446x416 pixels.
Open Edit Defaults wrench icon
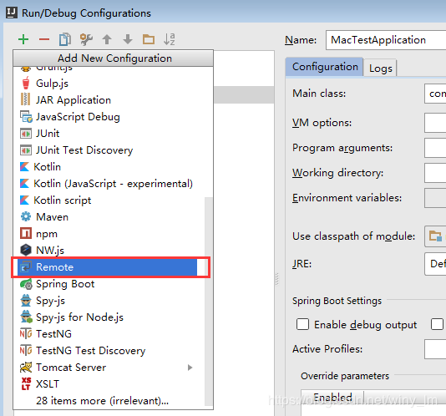point(86,39)
